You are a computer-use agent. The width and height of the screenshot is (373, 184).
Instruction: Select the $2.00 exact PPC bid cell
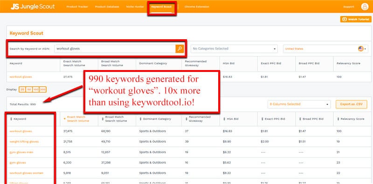pyautogui.click(x=265, y=142)
